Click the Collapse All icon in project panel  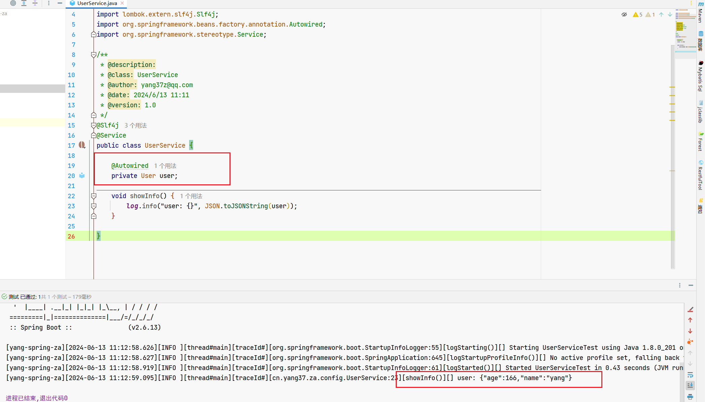pos(35,3)
